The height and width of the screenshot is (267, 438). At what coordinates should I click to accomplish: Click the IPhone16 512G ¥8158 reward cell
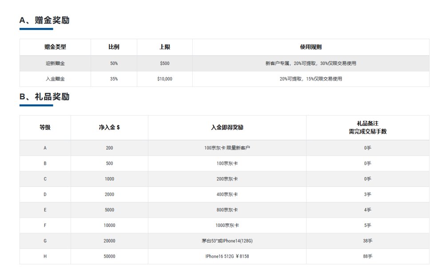point(227,256)
